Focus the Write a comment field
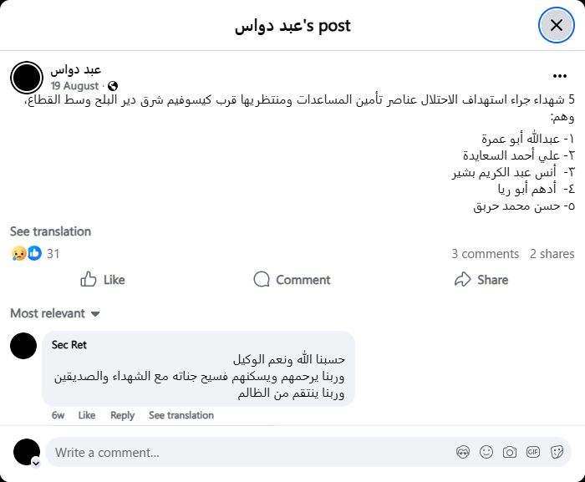 [251, 452]
